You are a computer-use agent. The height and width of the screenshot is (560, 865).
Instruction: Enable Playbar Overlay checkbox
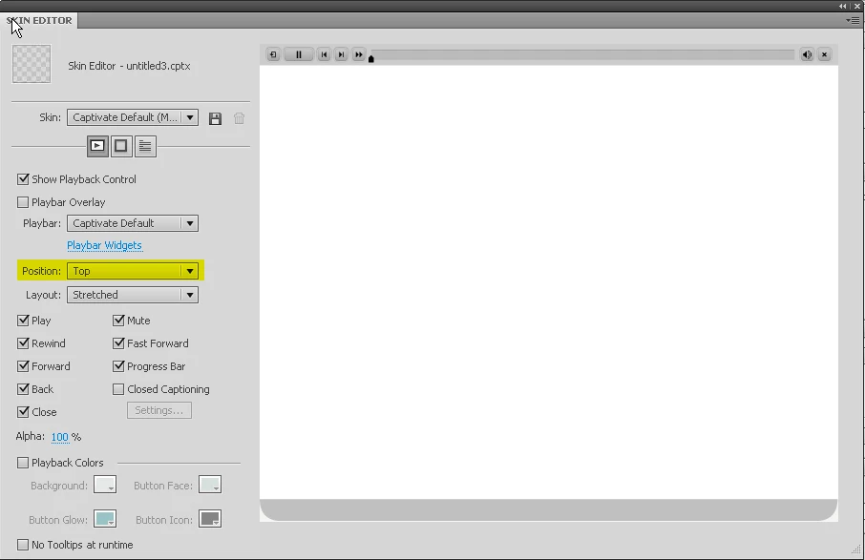click(x=23, y=202)
